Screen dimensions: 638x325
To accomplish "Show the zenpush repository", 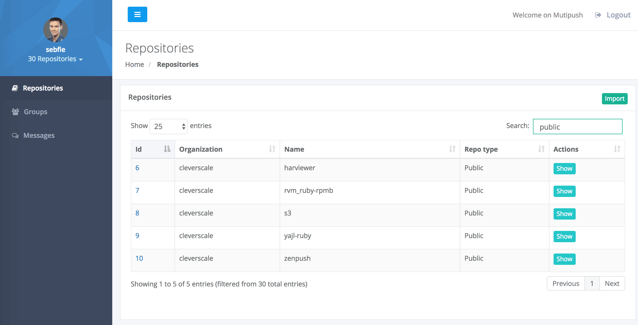I will point(564,259).
